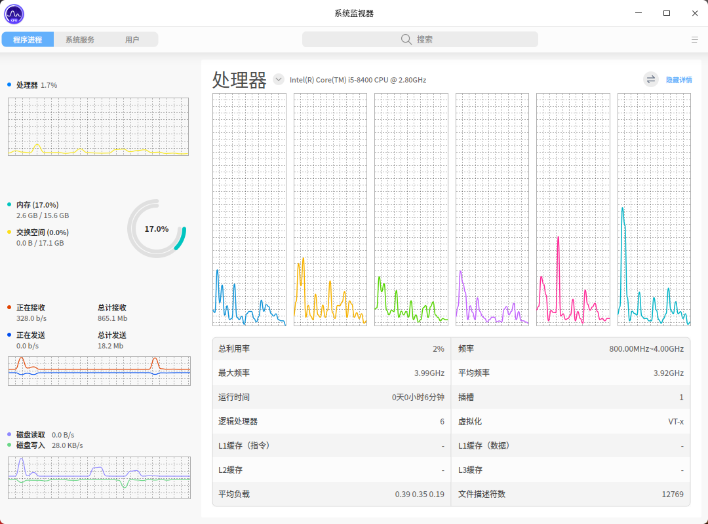Select the 处理器 sidebar usage graph

(98, 127)
